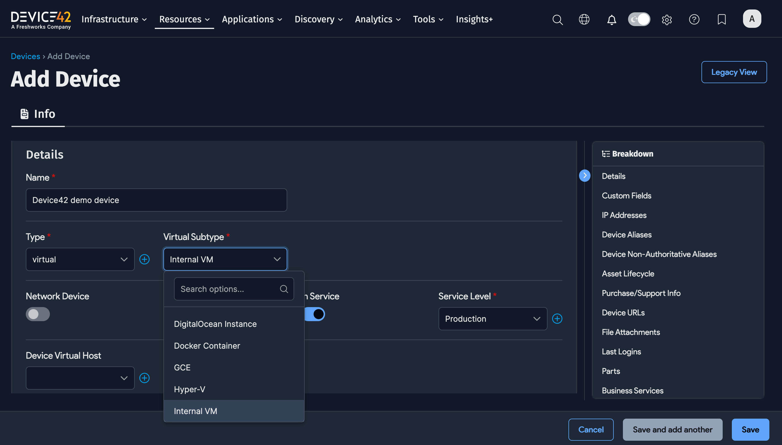Image resolution: width=782 pixels, height=445 pixels.
Task: Open the settings gear icon
Action: (x=666, y=19)
